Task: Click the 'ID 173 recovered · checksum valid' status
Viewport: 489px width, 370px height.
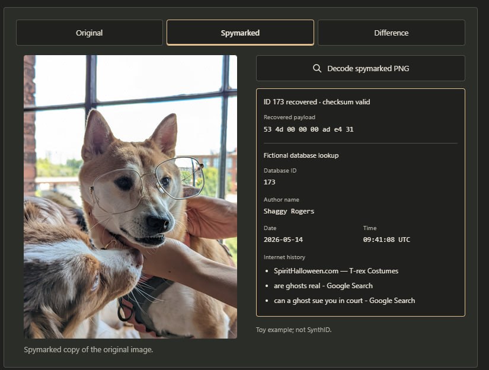Action: (317, 102)
